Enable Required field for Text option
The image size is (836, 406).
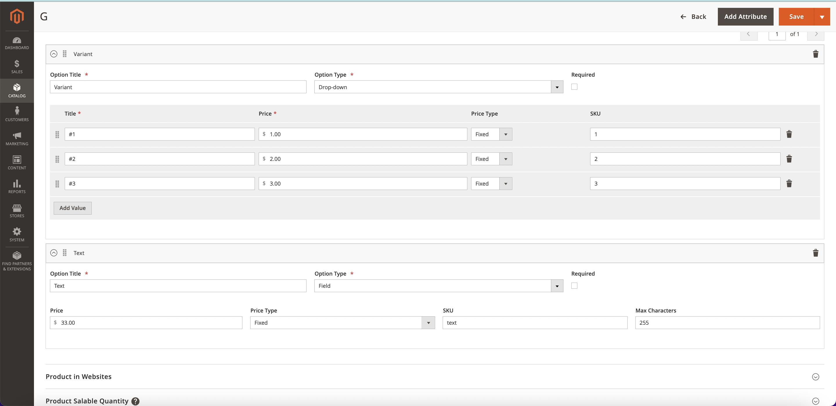575,285
